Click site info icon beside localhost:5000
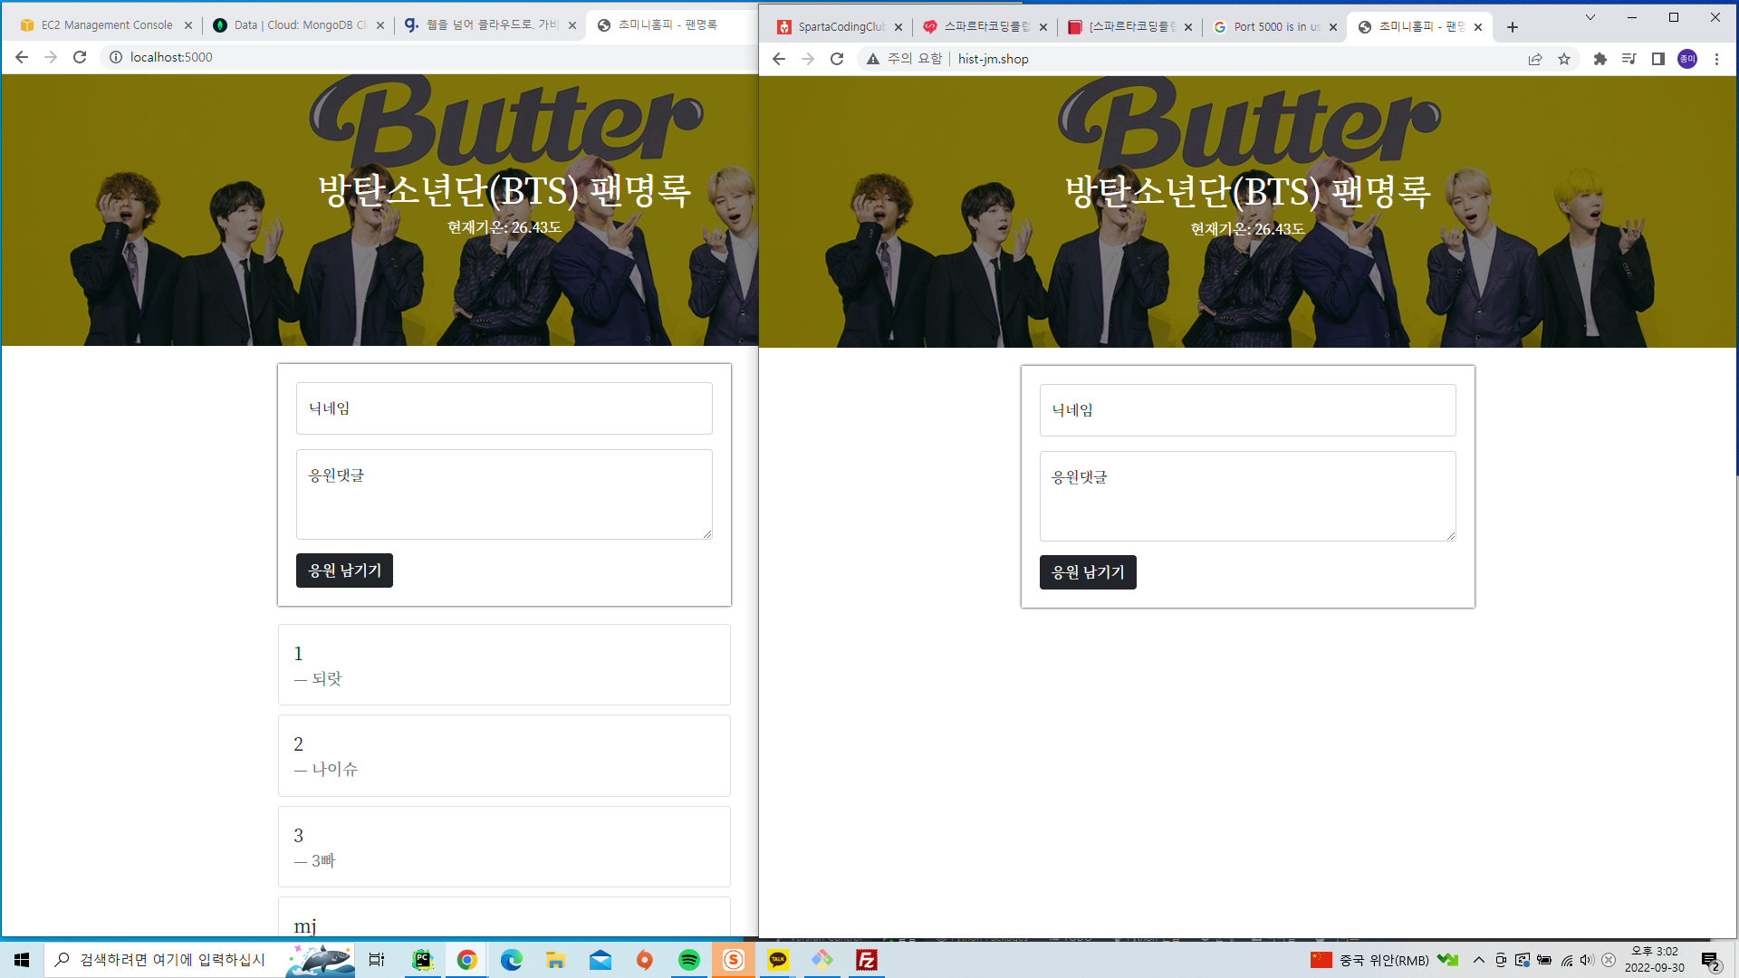1739x978 pixels. pyautogui.click(x=116, y=57)
